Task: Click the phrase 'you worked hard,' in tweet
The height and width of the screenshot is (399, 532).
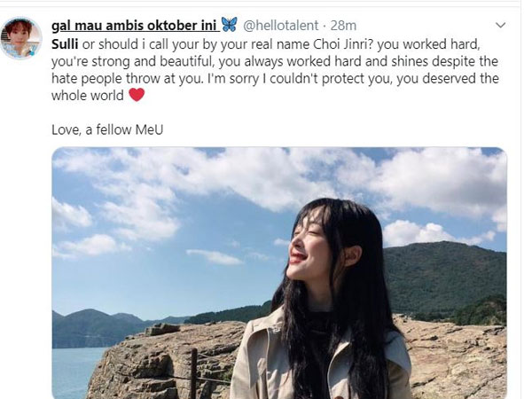Action: [428, 45]
